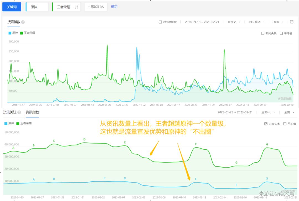299x201 pixels.
Task: Click the 2023-02-12 date axis label
Action: [199, 198]
